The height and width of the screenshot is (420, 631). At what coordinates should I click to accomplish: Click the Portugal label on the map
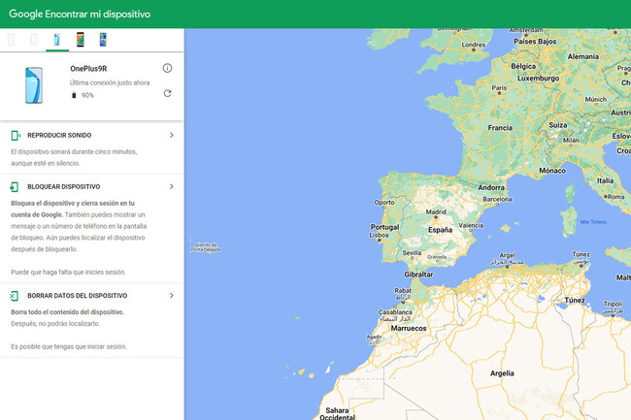384,227
